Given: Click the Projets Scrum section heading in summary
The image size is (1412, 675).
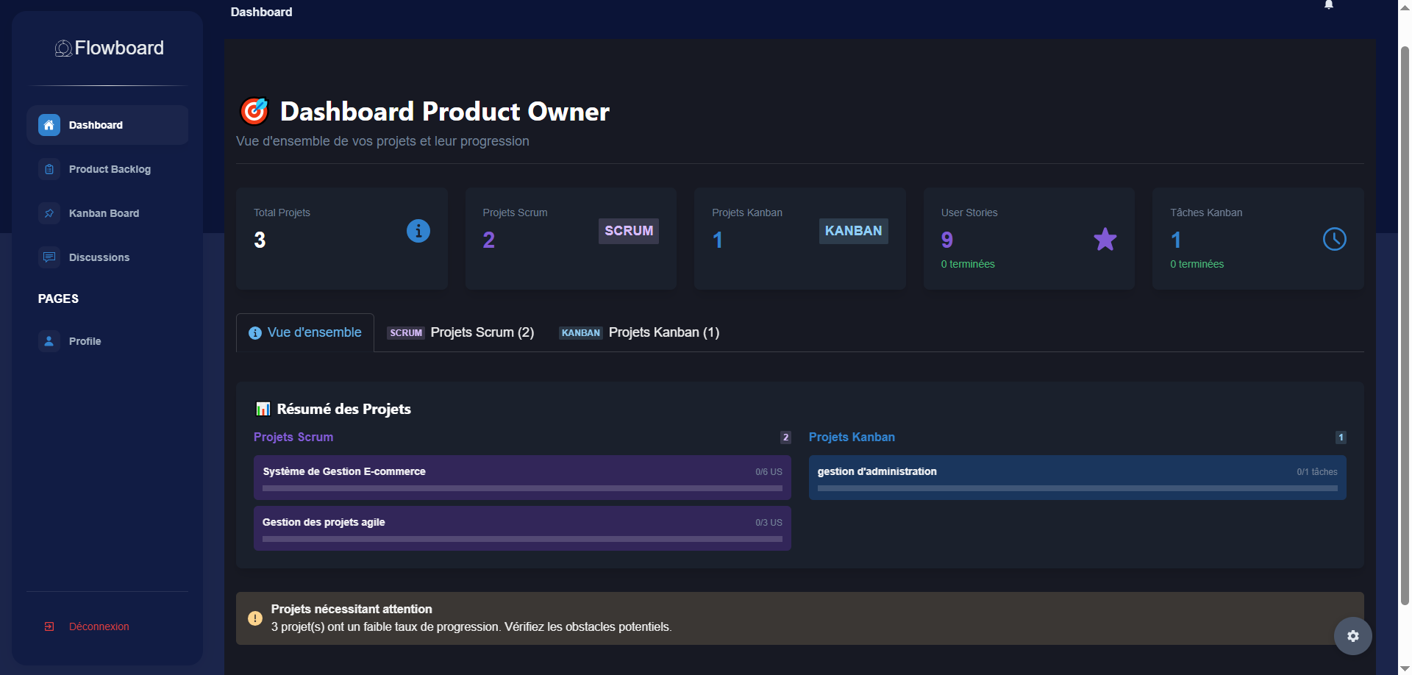Looking at the screenshot, I should (x=293, y=437).
